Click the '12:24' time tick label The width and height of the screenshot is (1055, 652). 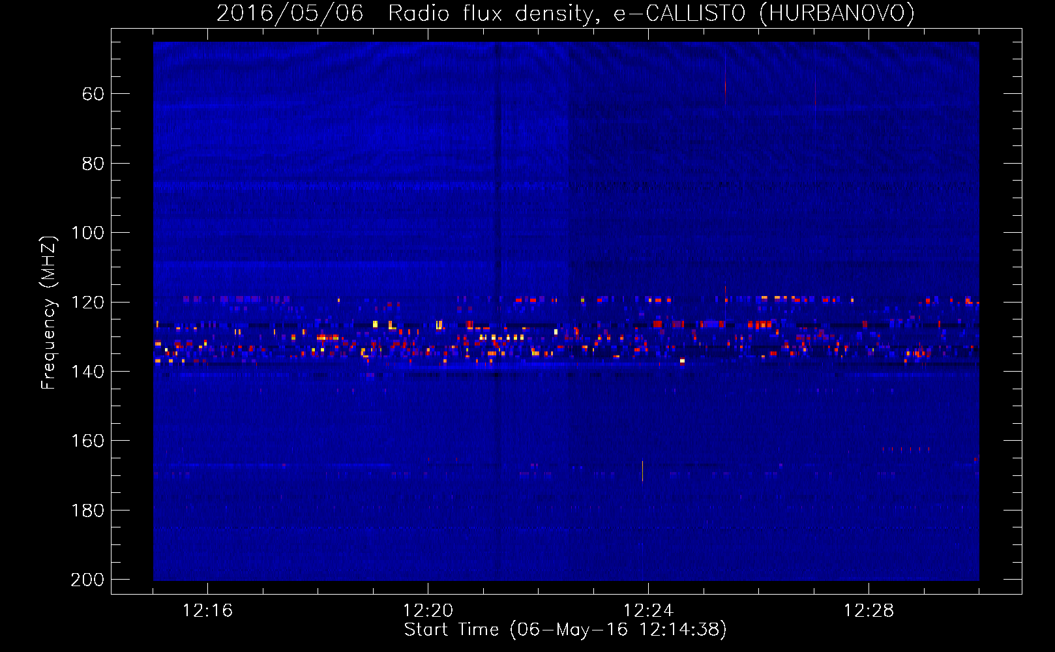pos(648,611)
